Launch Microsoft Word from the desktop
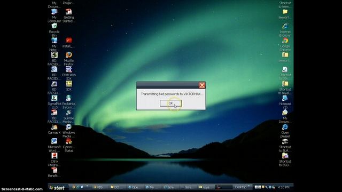 55,145
